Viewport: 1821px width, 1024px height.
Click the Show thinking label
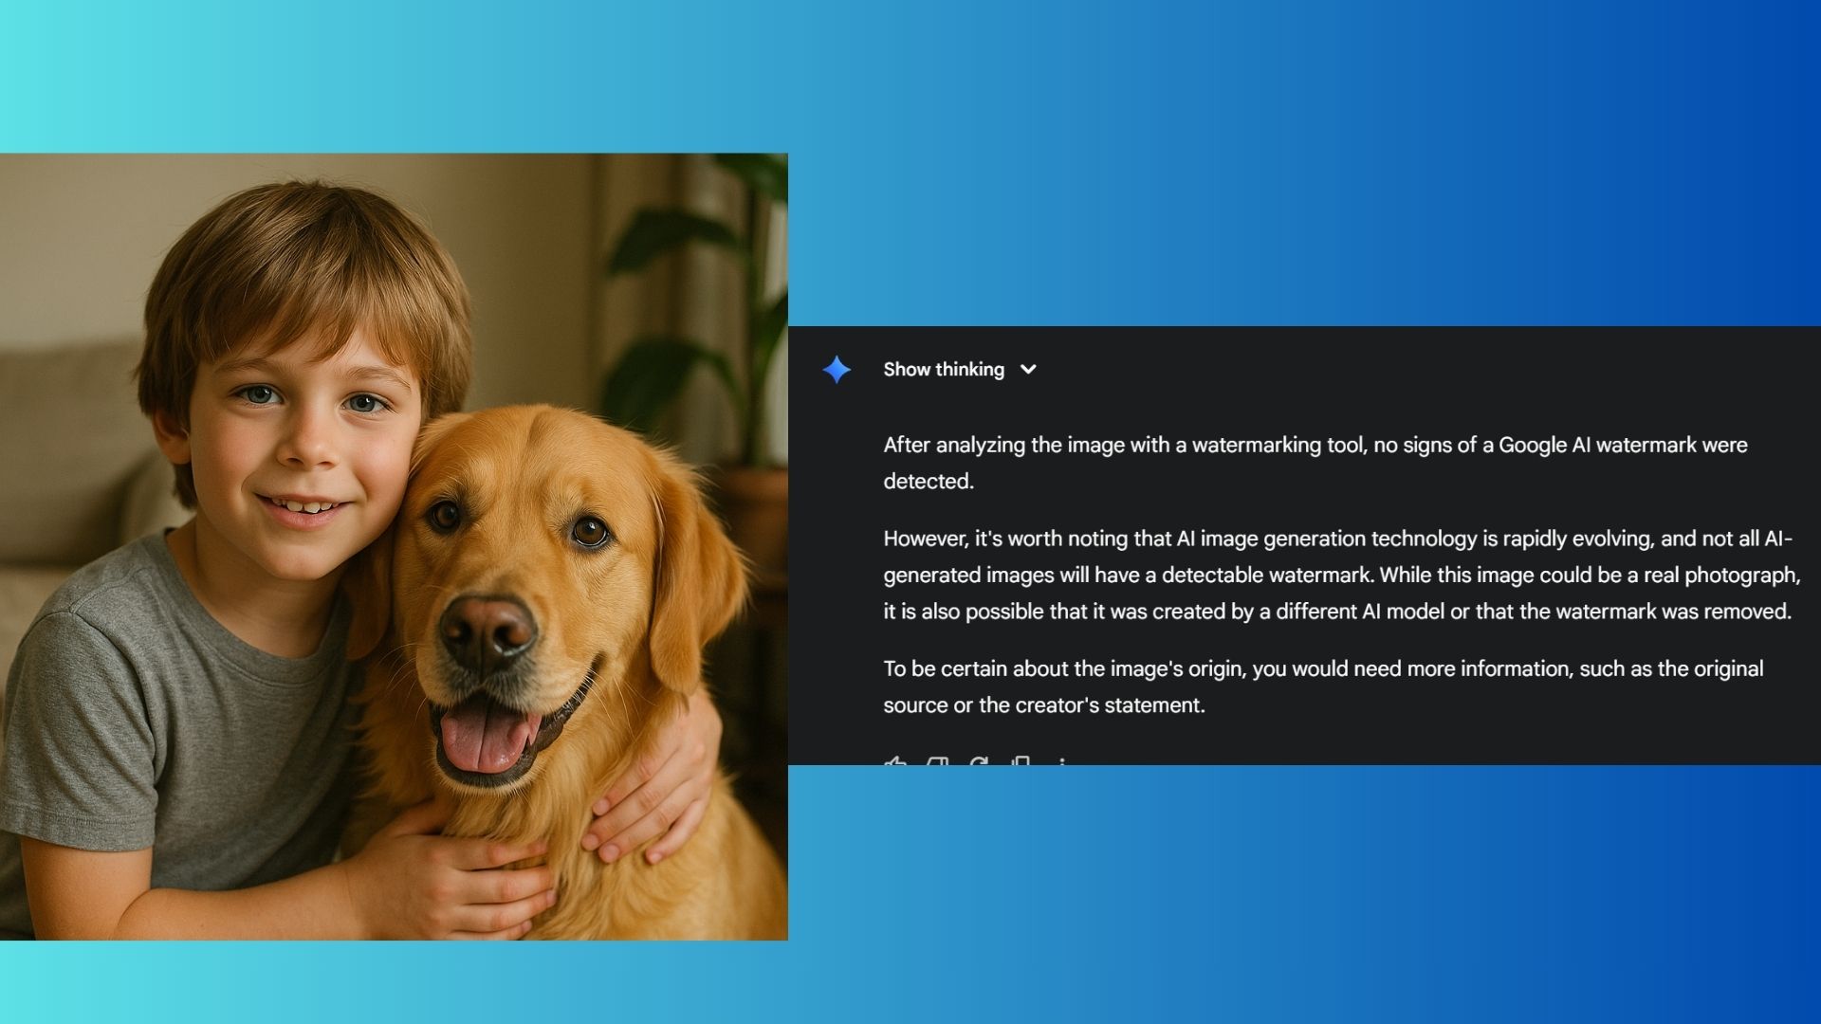tap(943, 370)
